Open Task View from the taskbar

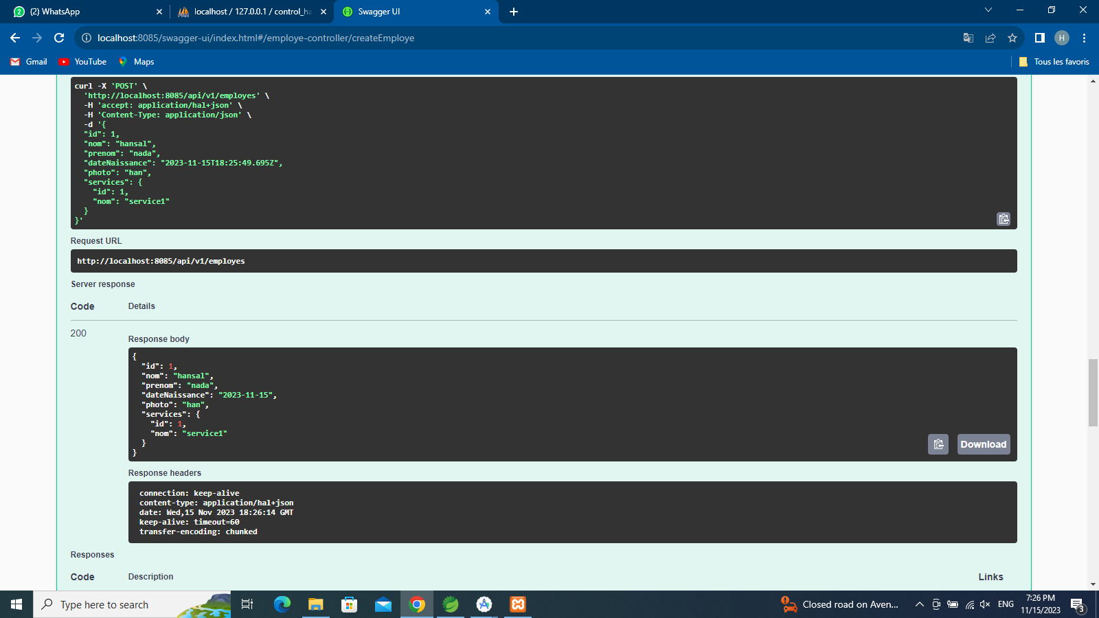pos(247,604)
